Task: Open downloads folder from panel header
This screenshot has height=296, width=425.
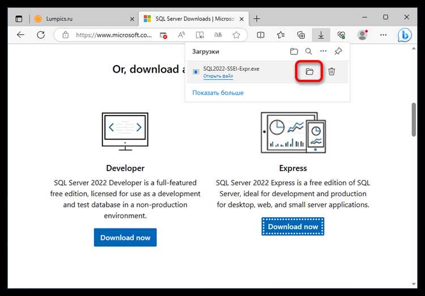Action: tap(294, 51)
